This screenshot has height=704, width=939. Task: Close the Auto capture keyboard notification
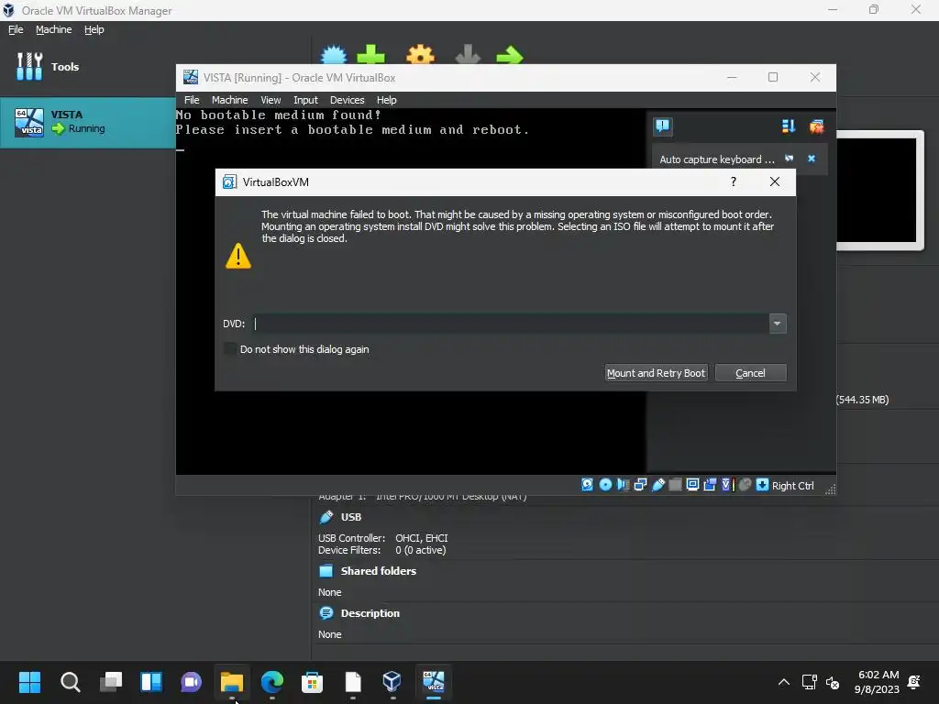point(812,159)
